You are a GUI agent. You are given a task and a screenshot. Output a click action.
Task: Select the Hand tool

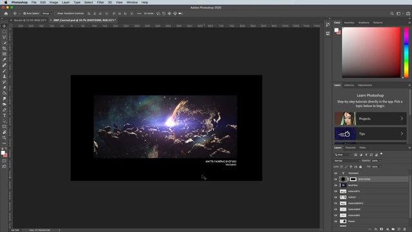coord(5,132)
